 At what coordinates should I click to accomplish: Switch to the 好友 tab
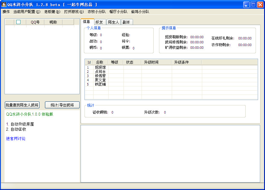coord(99,22)
